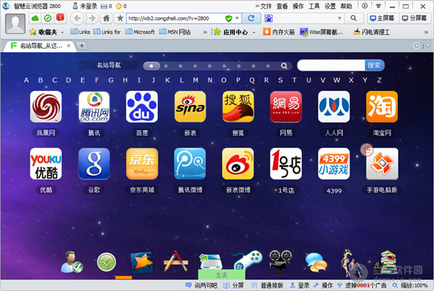Go back to the previous page
The height and width of the screenshot is (291, 434).
(77, 18)
